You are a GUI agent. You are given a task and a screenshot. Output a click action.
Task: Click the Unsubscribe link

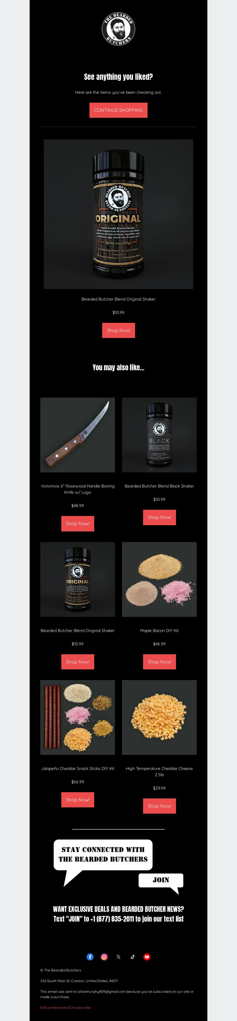pyautogui.click(x=80, y=1007)
